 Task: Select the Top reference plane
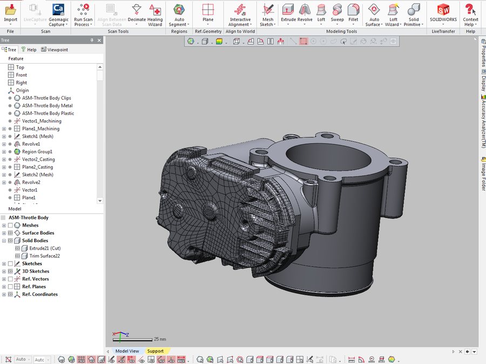pyautogui.click(x=20, y=67)
